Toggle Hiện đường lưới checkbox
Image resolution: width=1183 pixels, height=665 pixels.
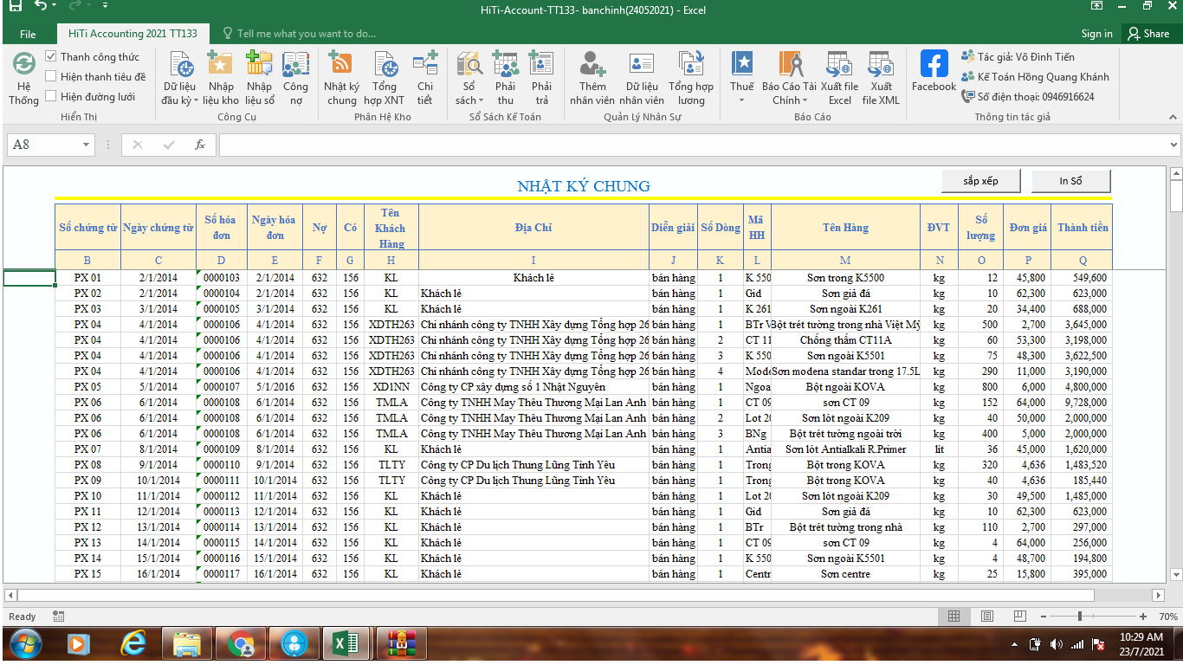(x=51, y=97)
